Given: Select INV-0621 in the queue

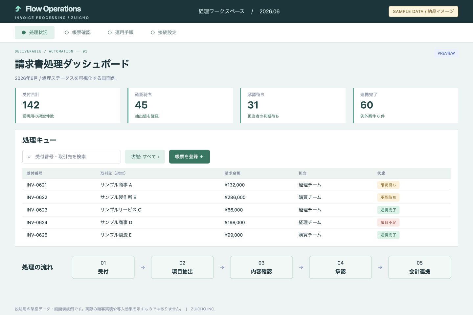Looking at the screenshot, I should [x=37, y=185].
